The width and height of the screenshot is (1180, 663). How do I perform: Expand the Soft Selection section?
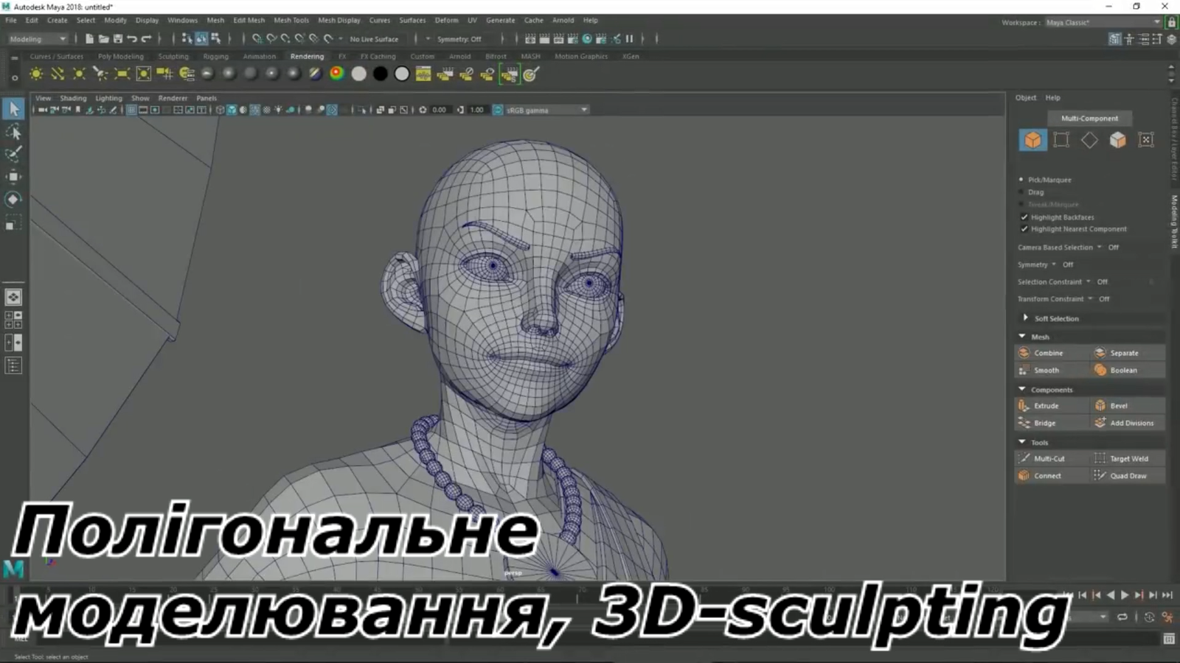pyautogui.click(x=1025, y=318)
